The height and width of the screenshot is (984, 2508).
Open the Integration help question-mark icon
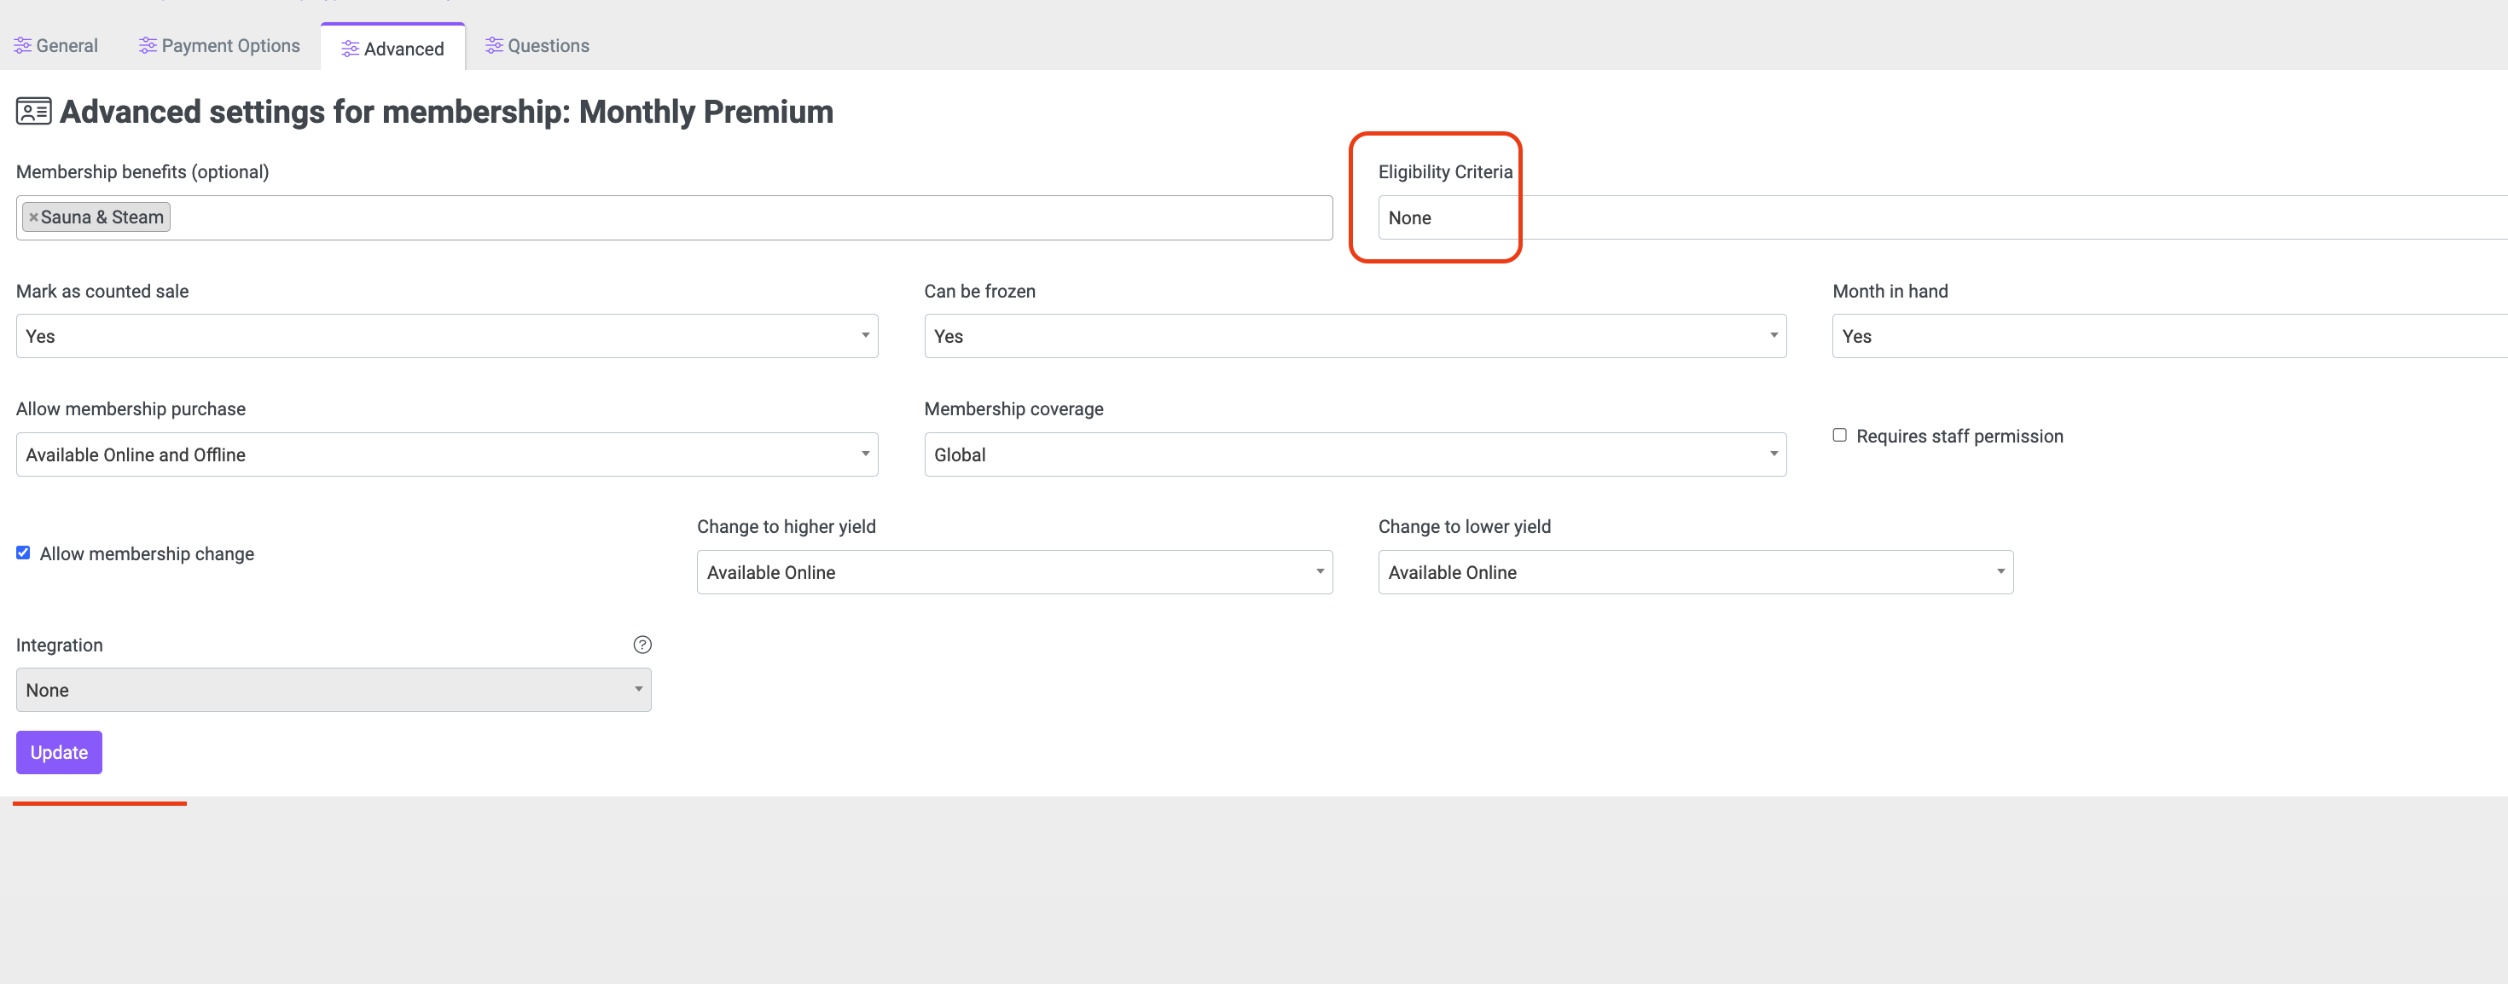click(642, 645)
